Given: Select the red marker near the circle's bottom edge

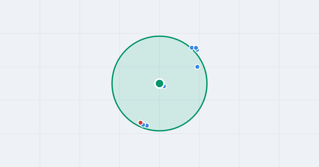Looking at the screenshot, I should coord(140,122).
